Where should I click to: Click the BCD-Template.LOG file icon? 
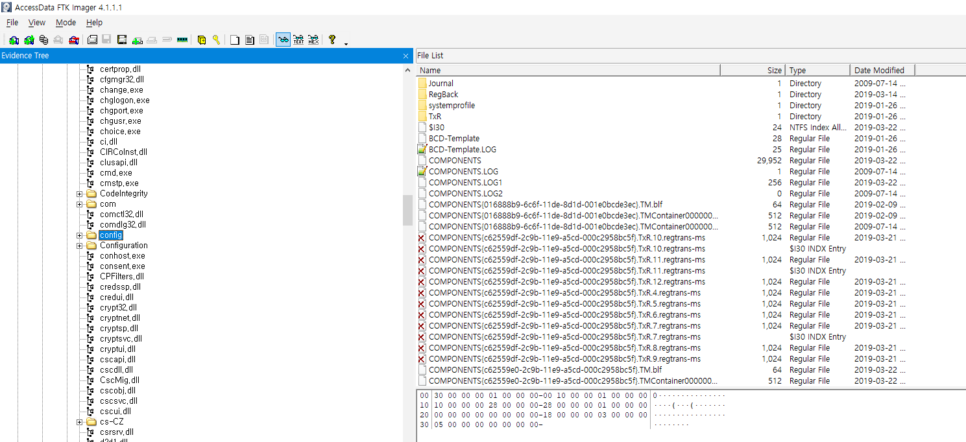pyautogui.click(x=422, y=150)
